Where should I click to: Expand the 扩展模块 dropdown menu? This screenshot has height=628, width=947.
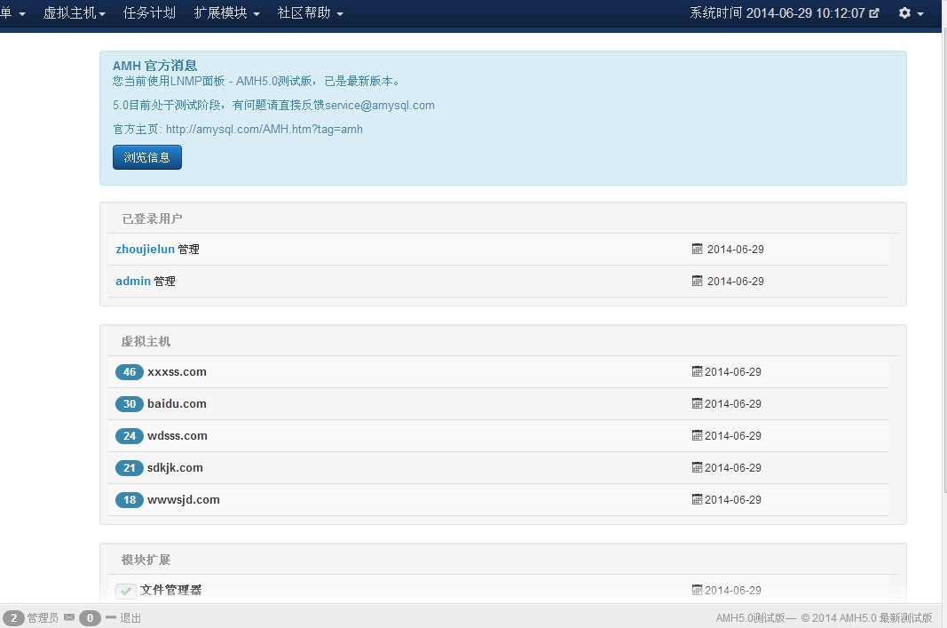coord(227,13)
